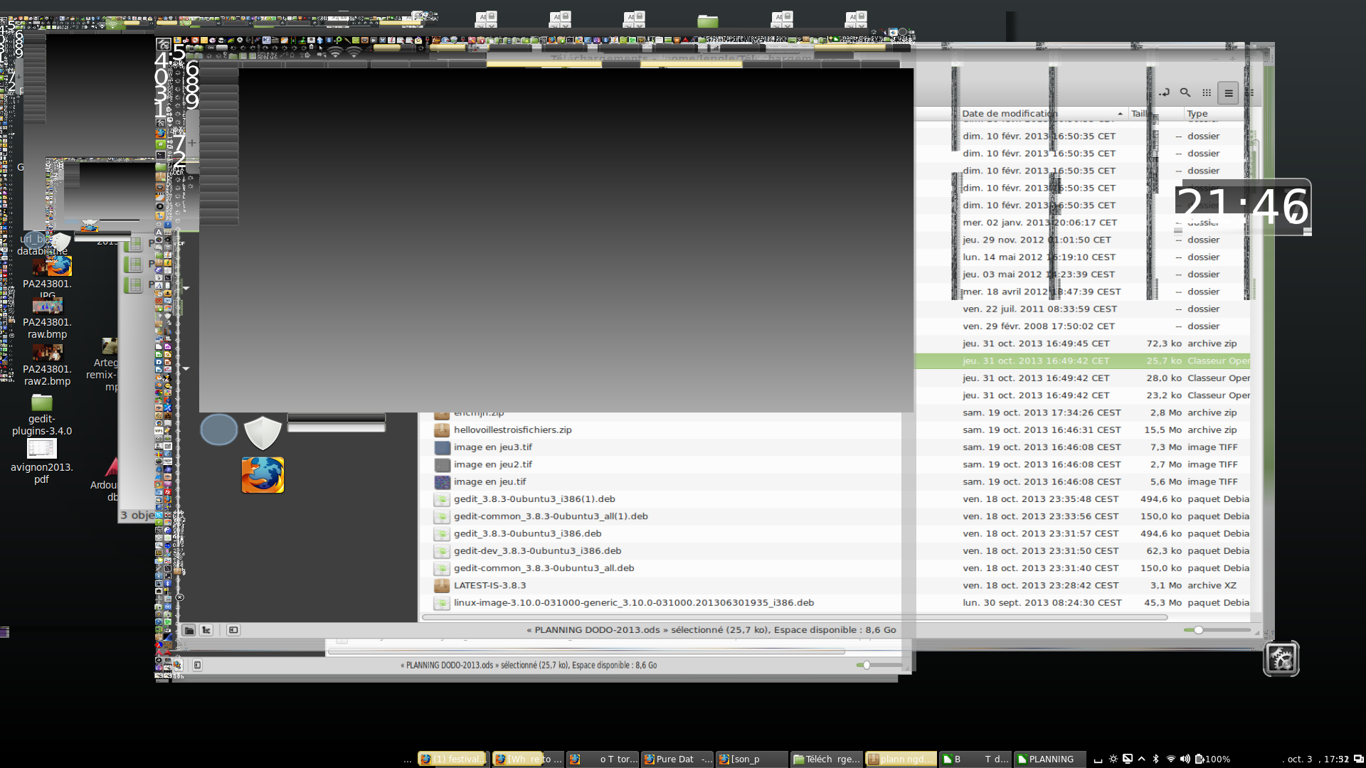Image resolution: width=1366 pixels, height=768 pixels.
Task: Toggle the hide sidebar button in status bar
Action: tap(233, 630)
